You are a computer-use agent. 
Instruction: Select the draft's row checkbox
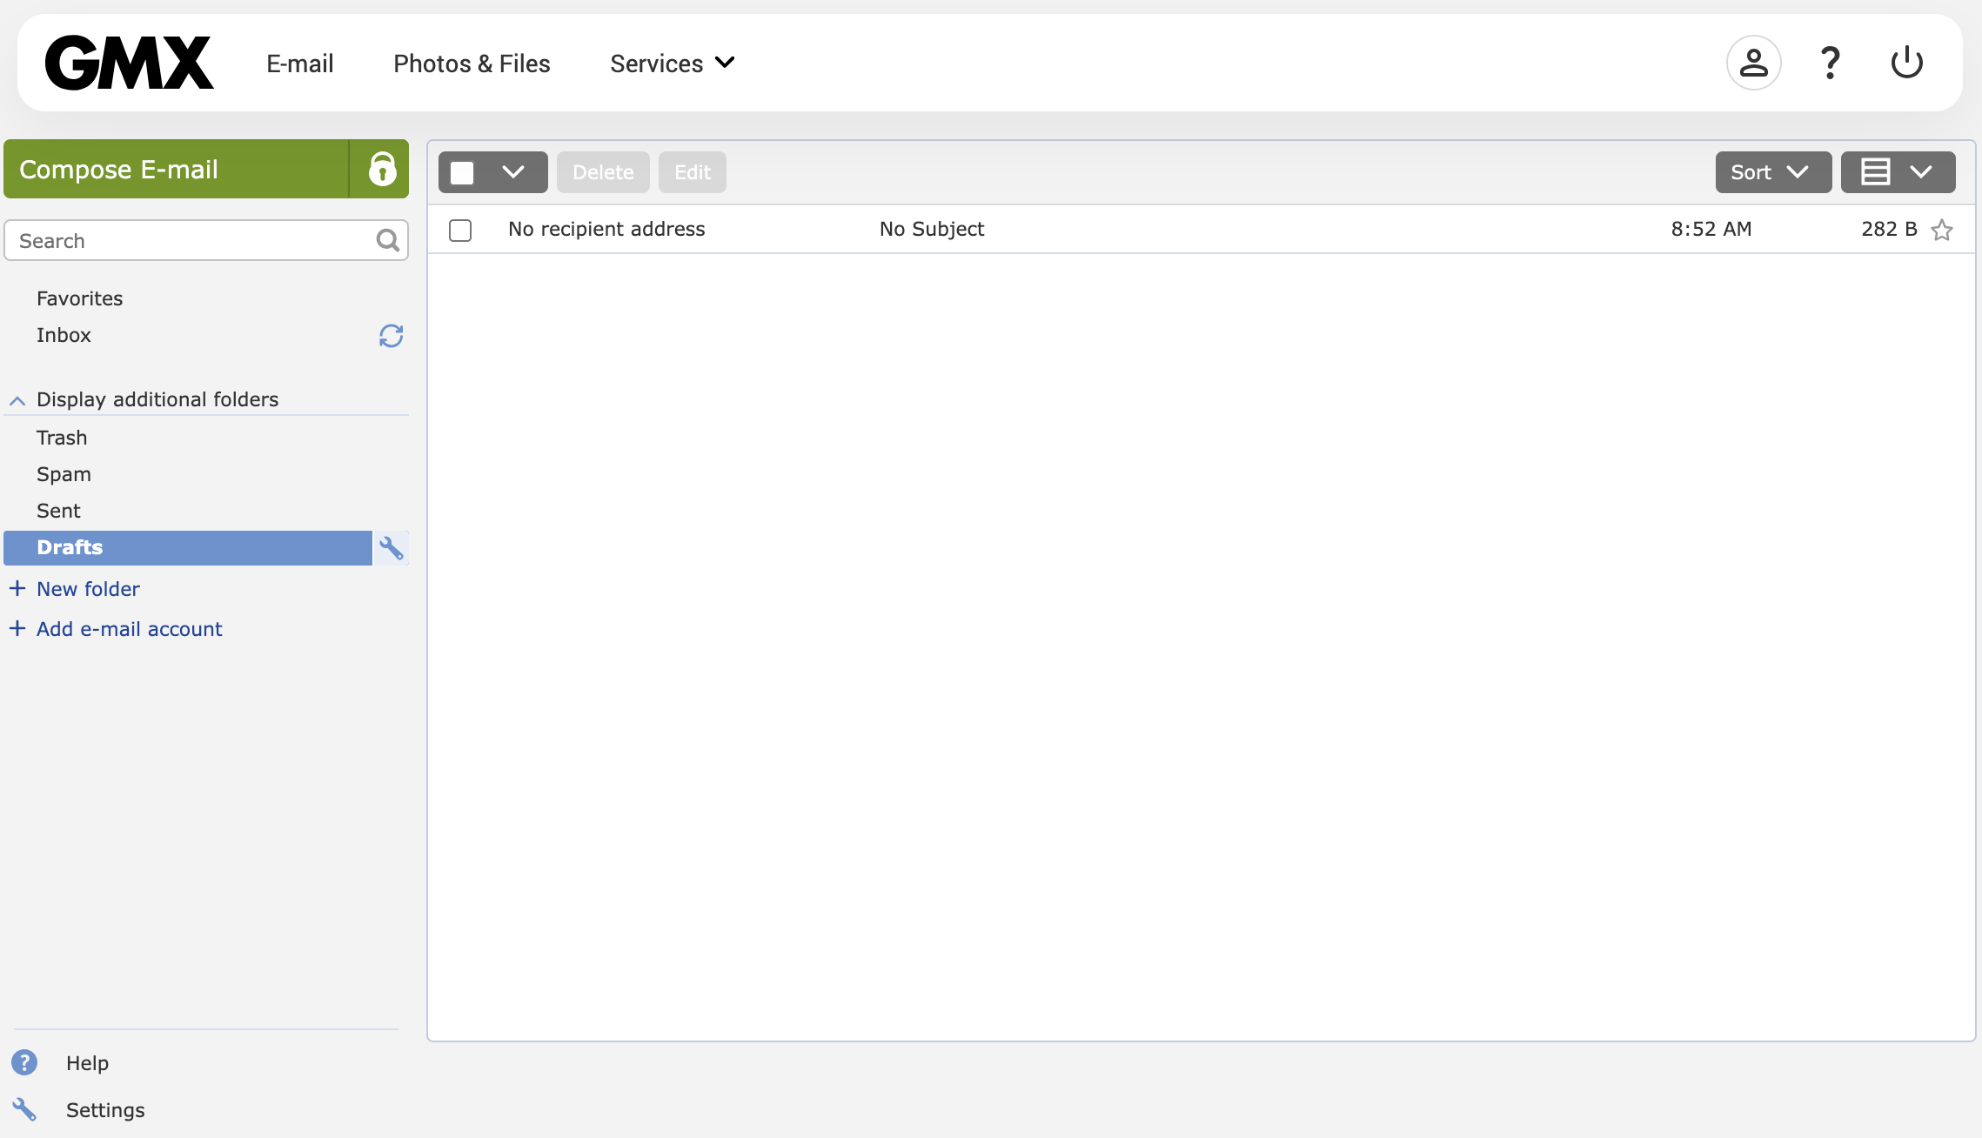point(460,230)
